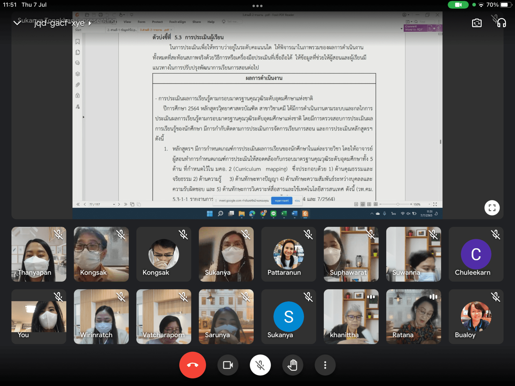
Task: Open the Security panel in Foxit sidebar
Action: point(78,95)
